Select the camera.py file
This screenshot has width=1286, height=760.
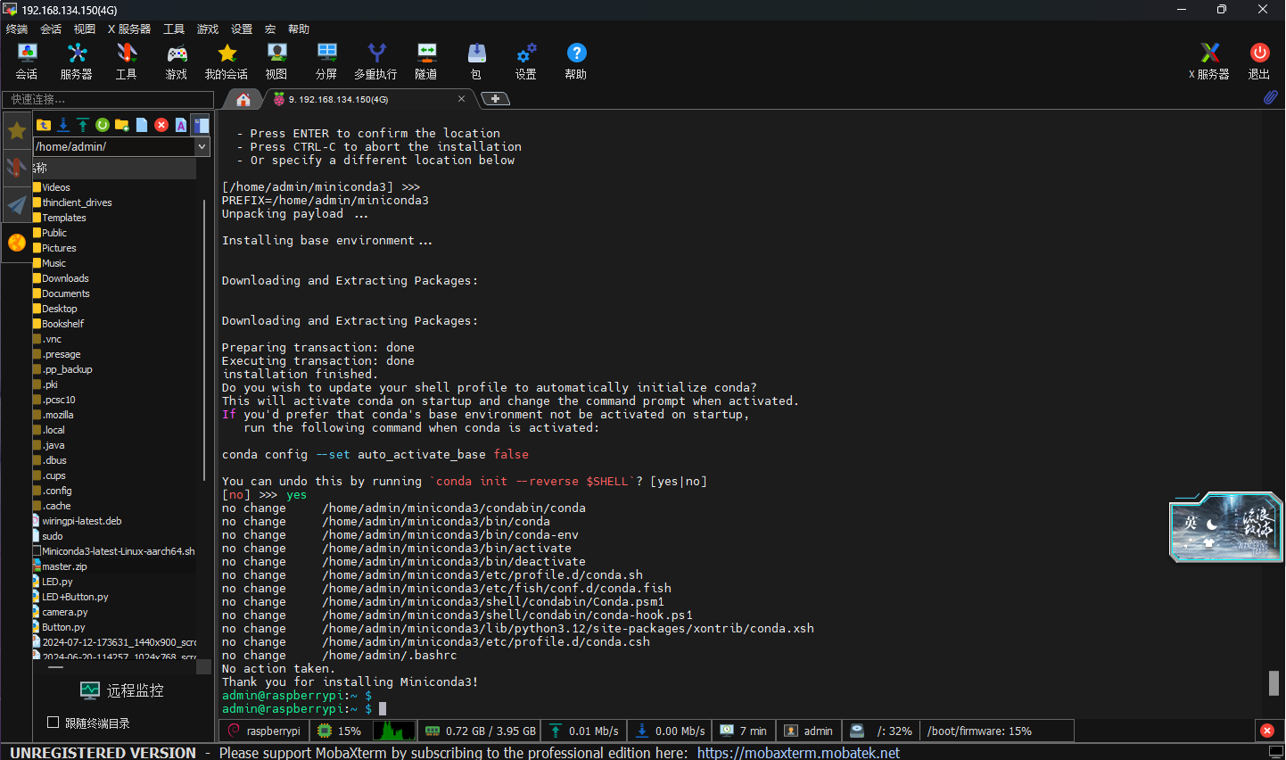point(64,612)
